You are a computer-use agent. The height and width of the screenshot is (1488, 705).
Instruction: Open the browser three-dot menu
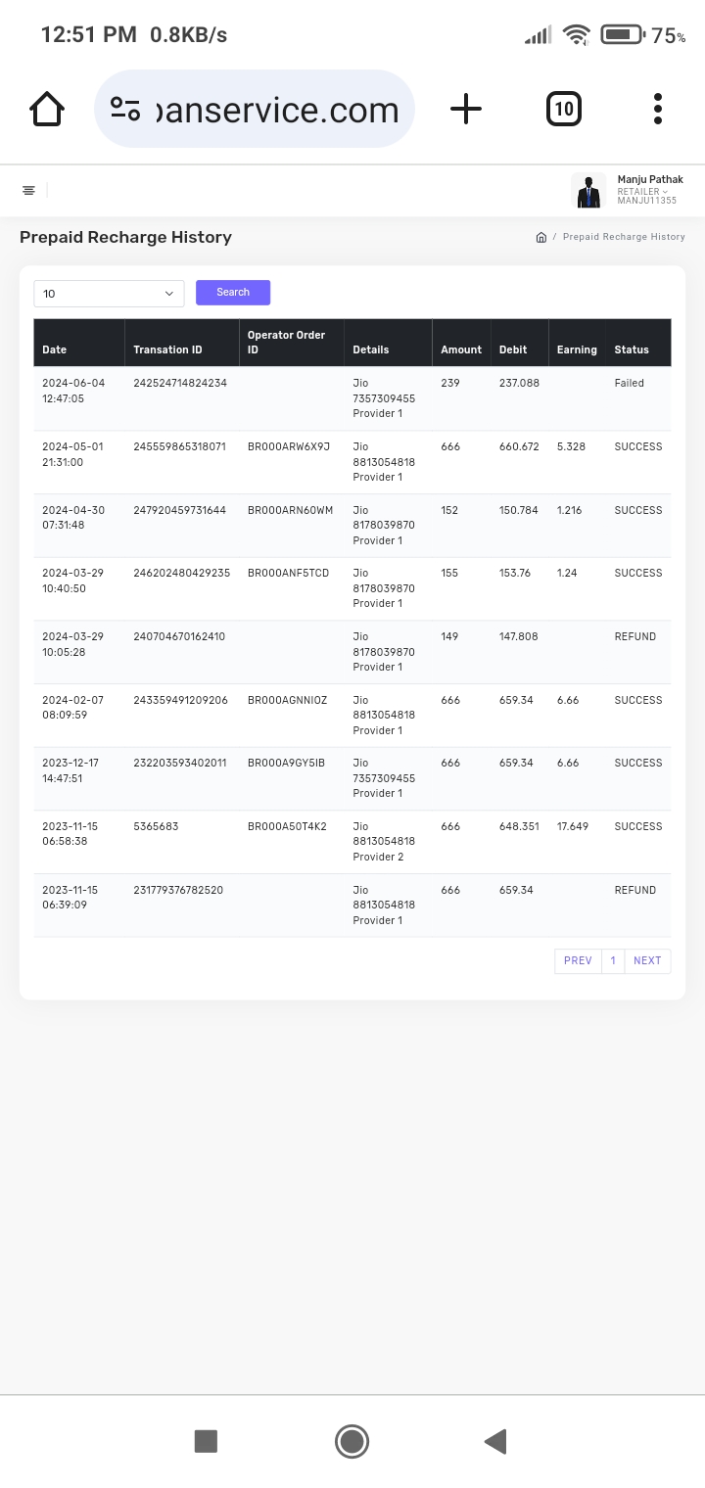(658, 109)
